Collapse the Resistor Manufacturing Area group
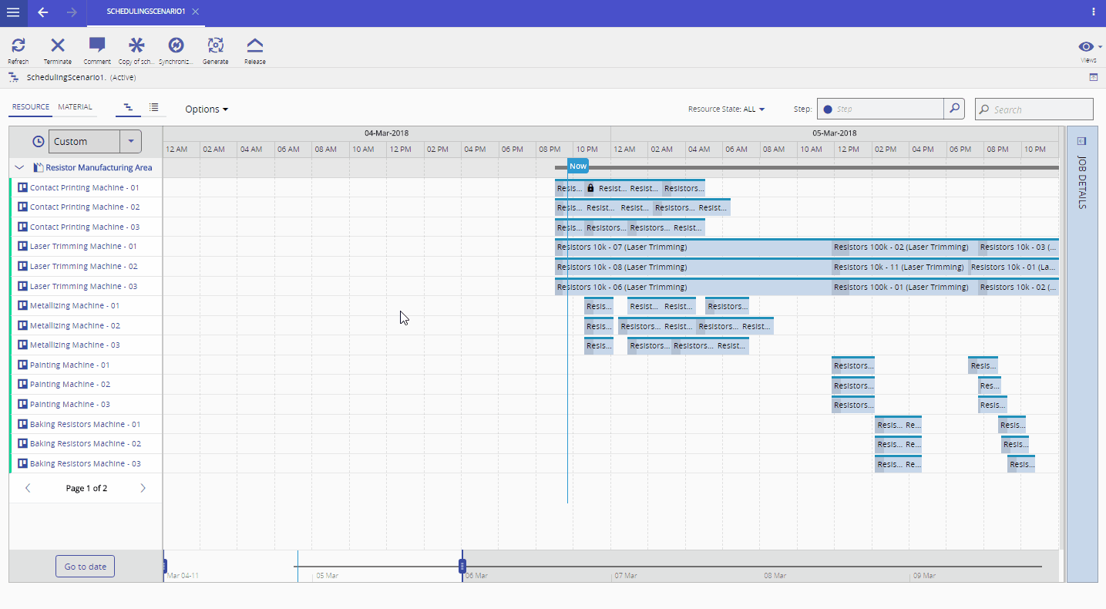Image resolution: width=1106 pixels, height=609 pixels. point(20,167)
